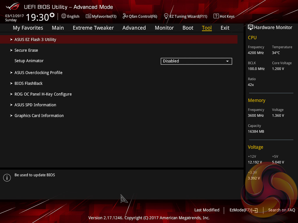Click the gear icon beside the clock
Viewport: 298px width, 223px height.
coord(52,15)
